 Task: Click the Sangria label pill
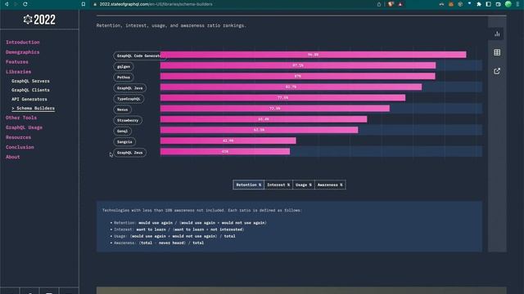click(x=124, y=141)
